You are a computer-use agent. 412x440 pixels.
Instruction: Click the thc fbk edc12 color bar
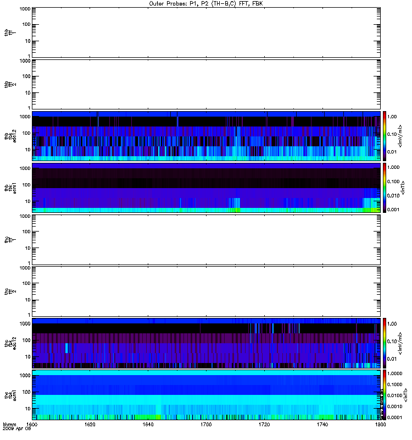tap(385, 343)
